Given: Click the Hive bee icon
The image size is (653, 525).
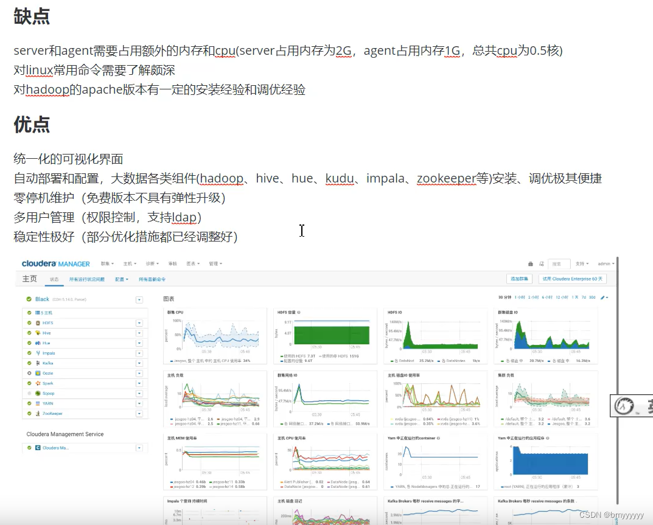Looking at the screenshot, I should [38, 333].
